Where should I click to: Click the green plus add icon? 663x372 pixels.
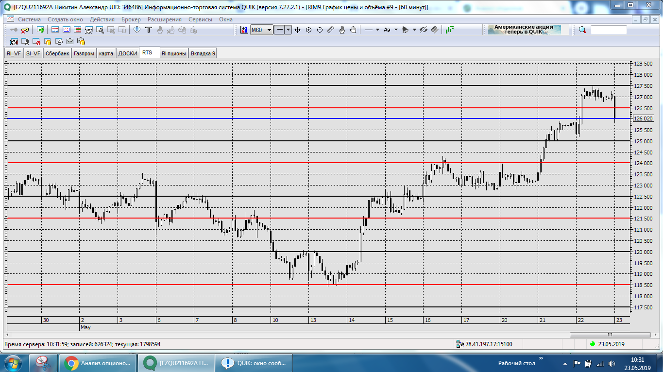pyautogui.click(x=41, y=30)
